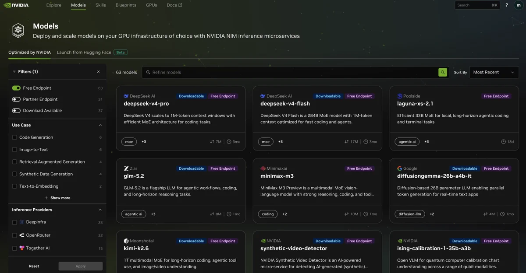Click the top Search box
This screenshot has width=526, height=273.
pyautogui.click(x=477, y=5)
